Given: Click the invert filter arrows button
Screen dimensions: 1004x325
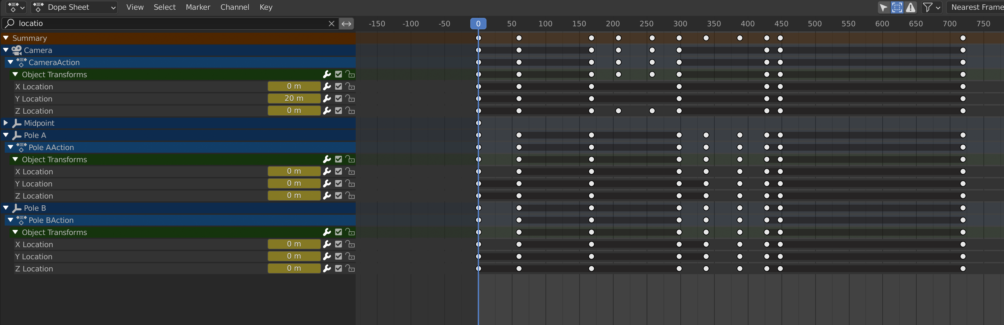Looking at the screenshot, I should tap(346, 23).
